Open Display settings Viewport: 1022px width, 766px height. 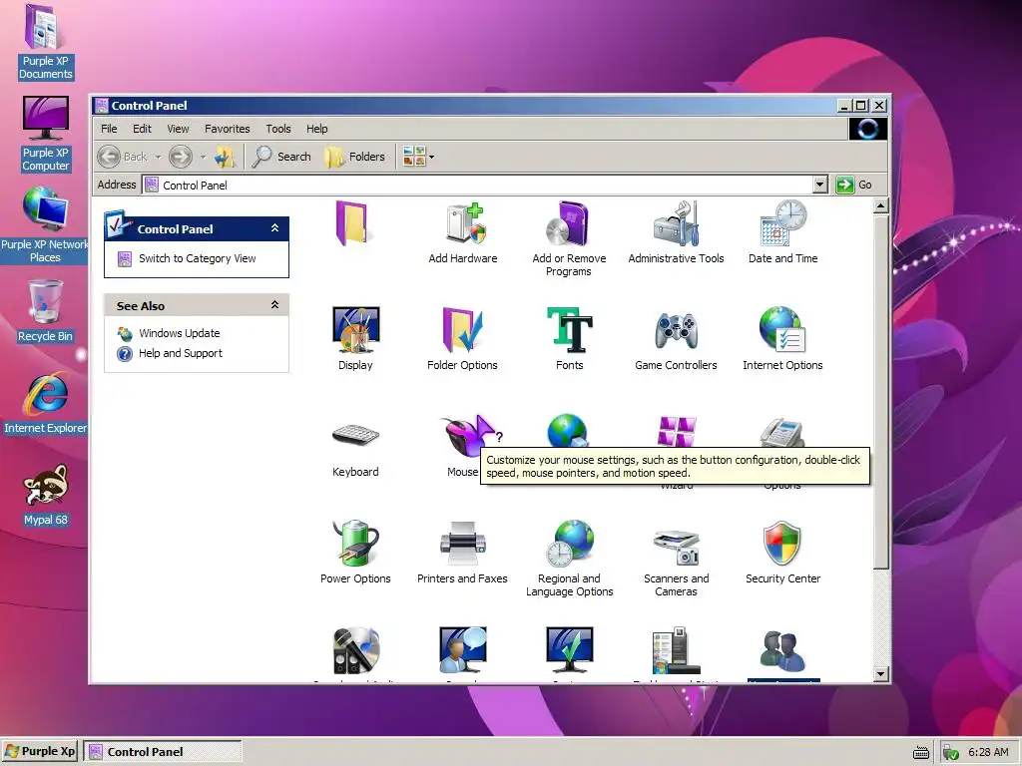(355, 339)
